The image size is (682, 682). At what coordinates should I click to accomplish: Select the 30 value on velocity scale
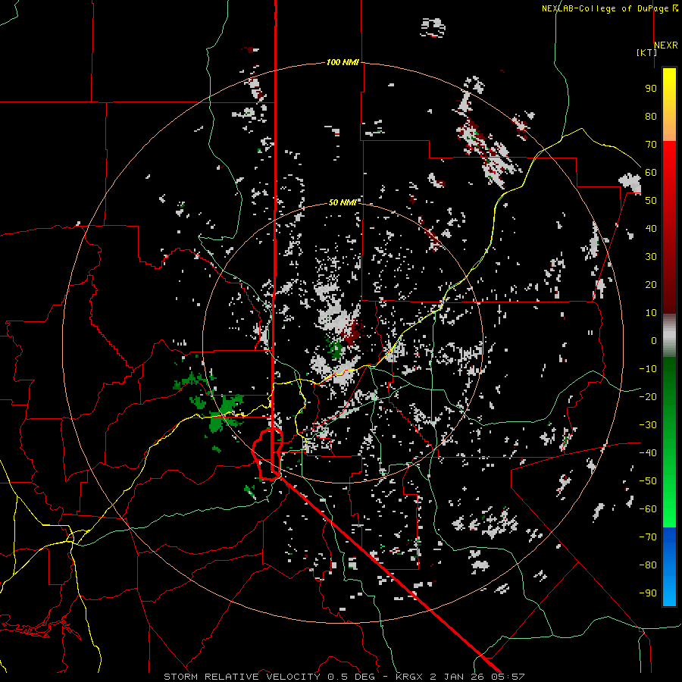(651, 257)
